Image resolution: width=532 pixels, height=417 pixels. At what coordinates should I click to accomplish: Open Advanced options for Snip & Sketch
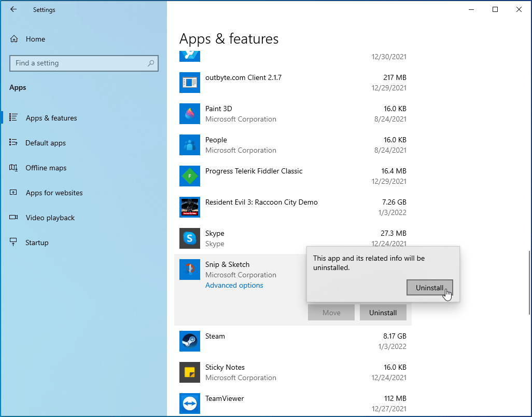click(x=234, y=285)
